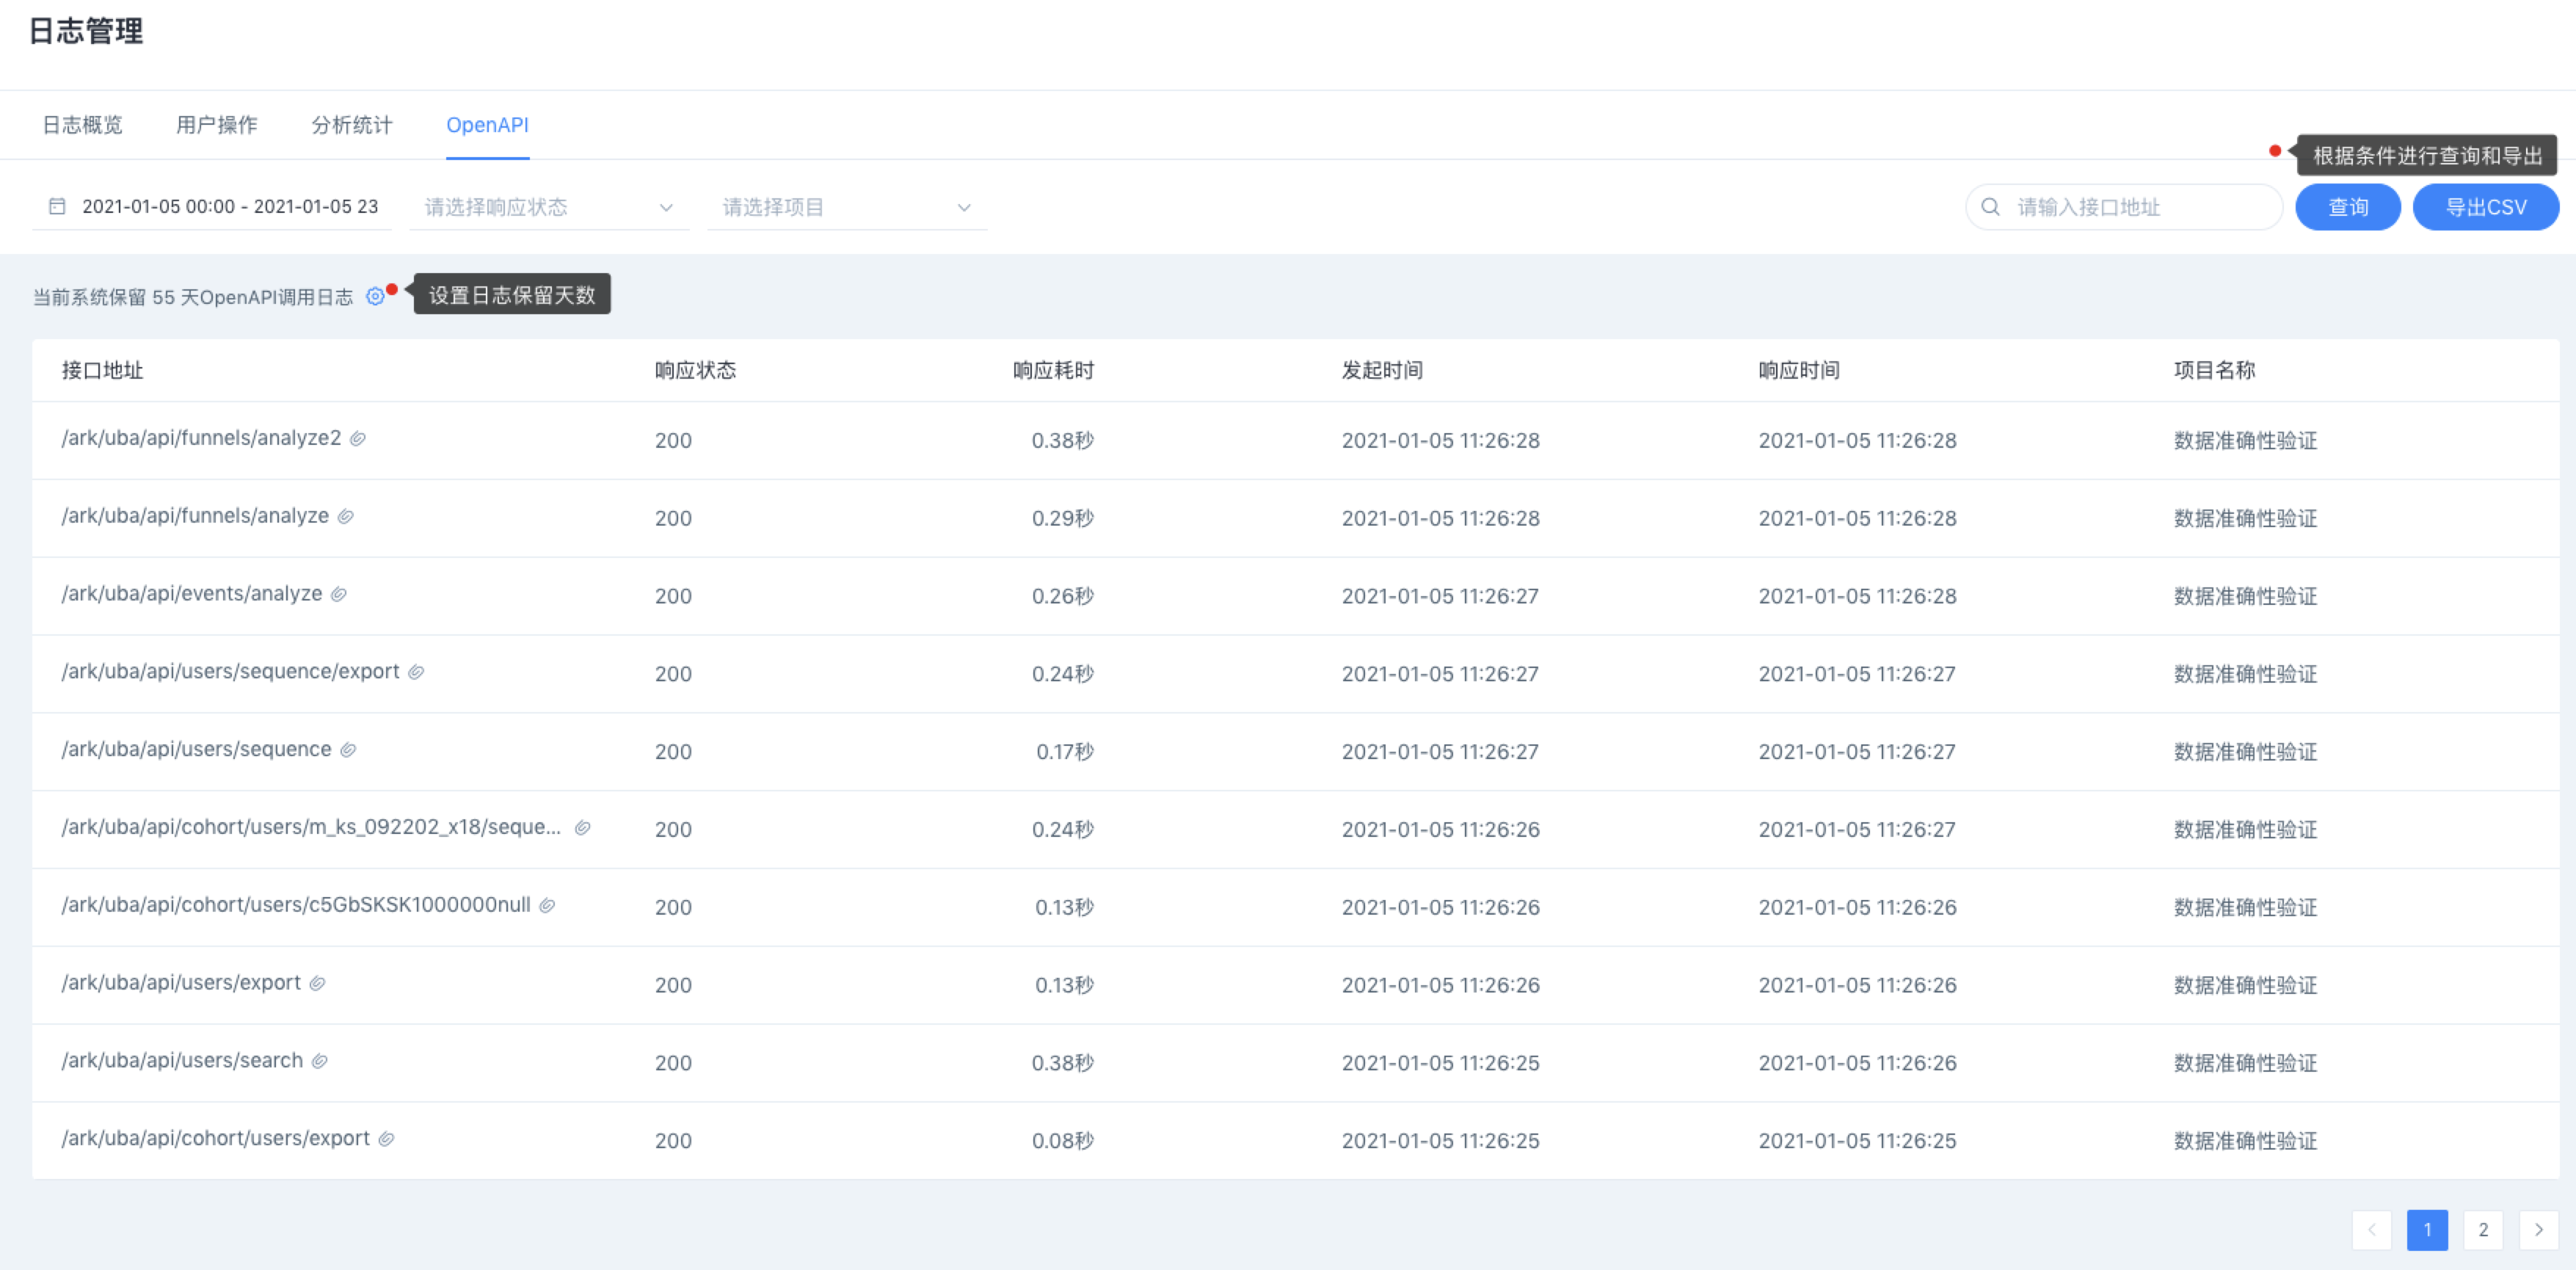Click the link icon beside /ark/uba/api/users/sequence/export
Image resolution: width=2576 pixels, height=1270 pixels.
click(x=416, y=673)
